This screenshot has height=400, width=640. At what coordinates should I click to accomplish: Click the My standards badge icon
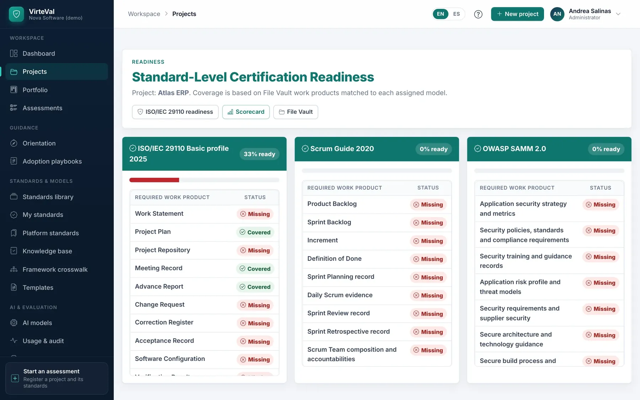click(x=14, y=215)
